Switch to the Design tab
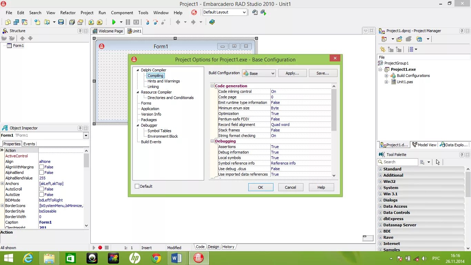This screenshot has width=471, height=265. 213,247
